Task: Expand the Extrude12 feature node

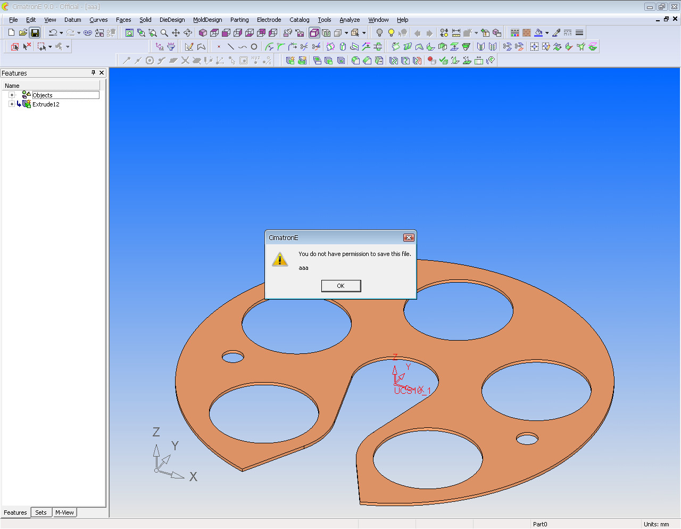Action: (12, 104)
